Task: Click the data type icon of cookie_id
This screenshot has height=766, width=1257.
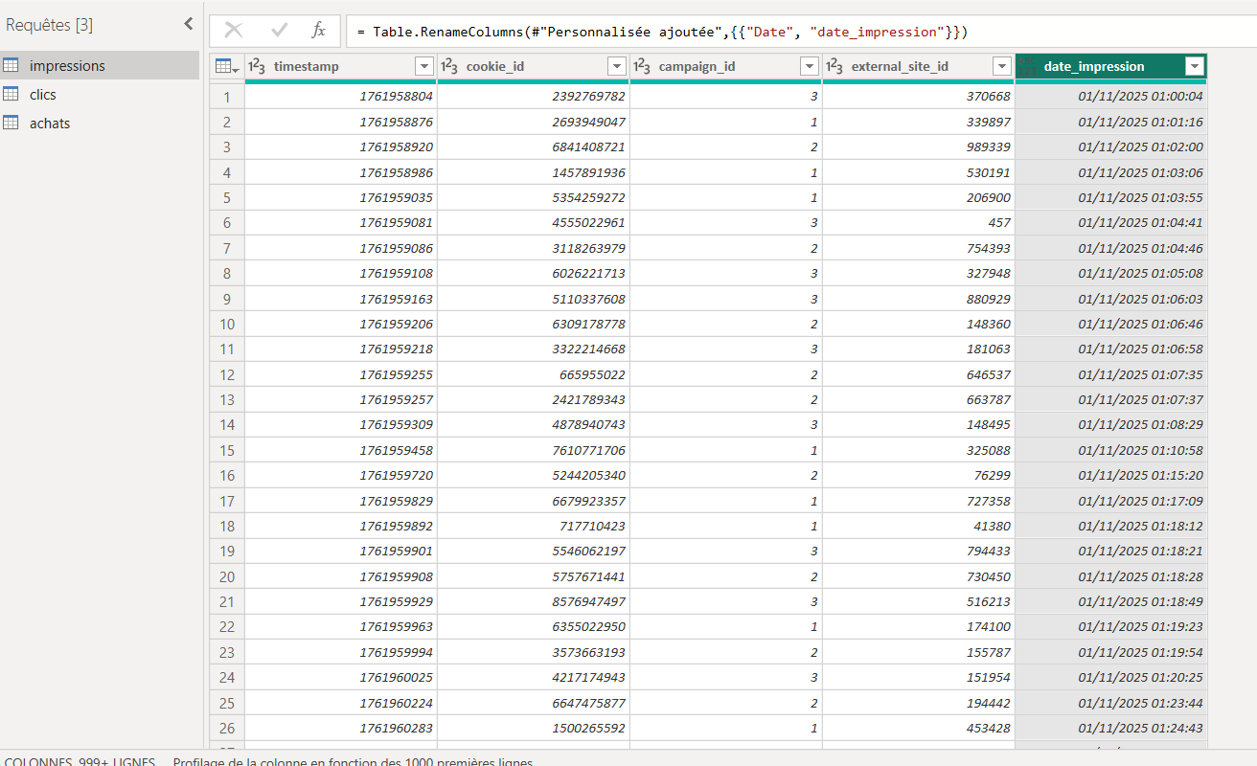Action: [x=449, y=66]
